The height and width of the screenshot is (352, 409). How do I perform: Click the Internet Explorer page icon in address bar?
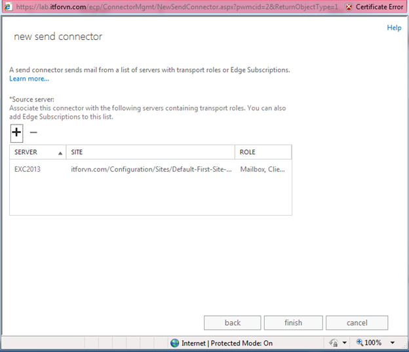(x=7, y=7)
